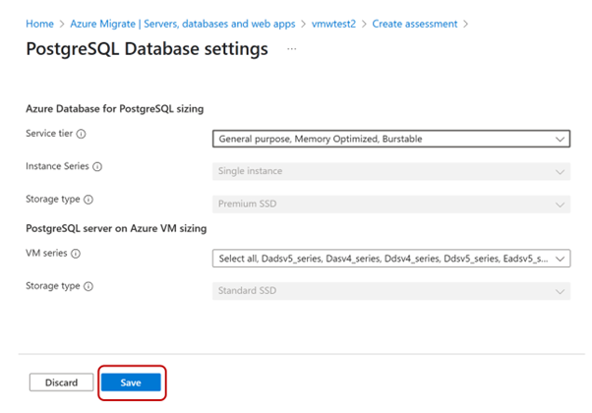592x413 pixels.
Task: Click the PostgreSQL Database settings heading
Action: coord(146,49)
